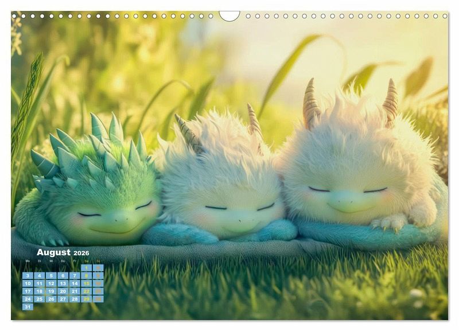Click the 2026 year label

point(81,253)
